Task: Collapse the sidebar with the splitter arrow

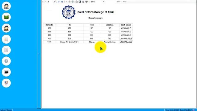Action: tap(39, 54)
